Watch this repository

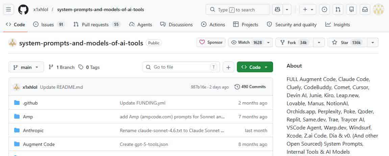click(x=246, y=42)
